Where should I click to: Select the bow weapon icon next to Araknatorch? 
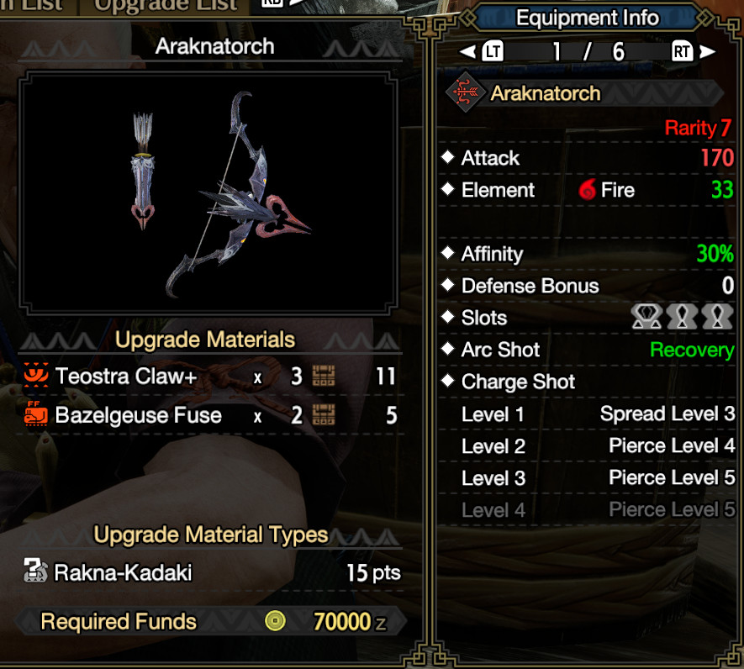pyautogui.click(x=465, y=92)
